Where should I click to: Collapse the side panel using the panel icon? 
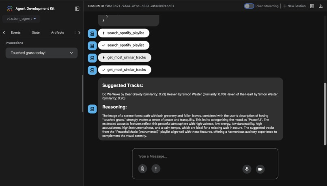77,9
